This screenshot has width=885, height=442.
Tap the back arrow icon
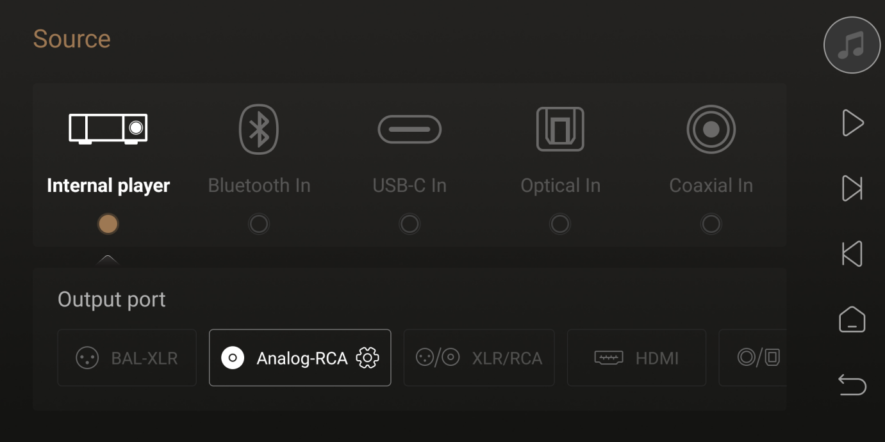[x=852, y=385]
